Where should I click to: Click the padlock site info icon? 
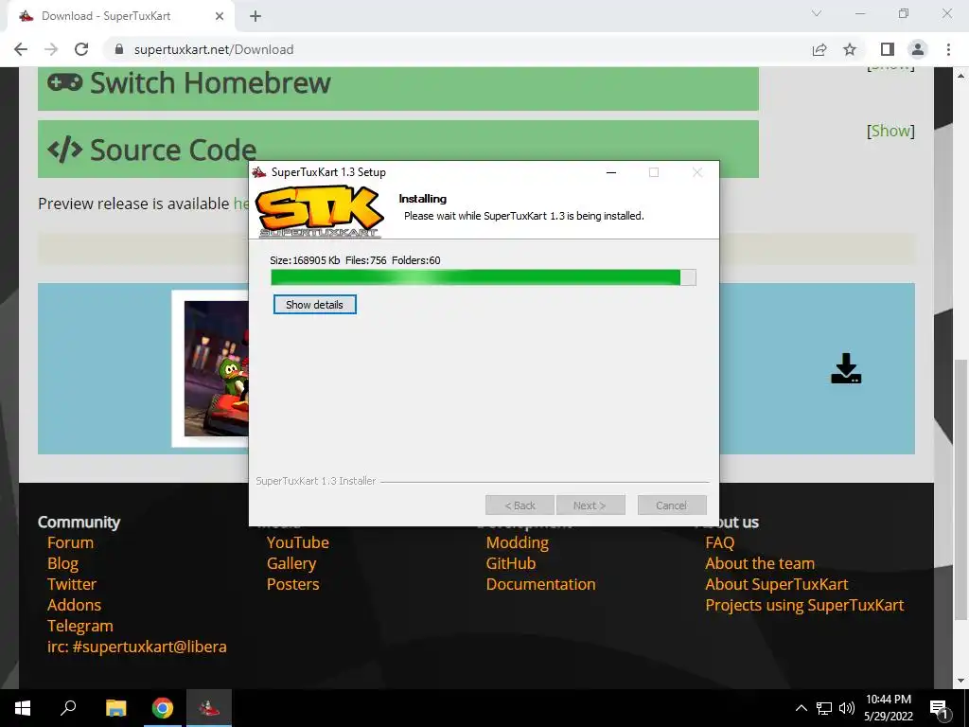[x=119, y=49]
